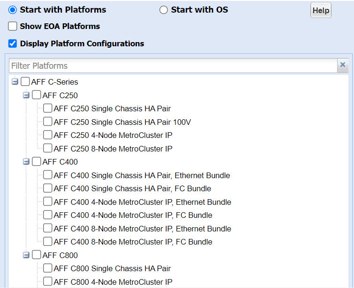
Task: Clear the Filter Platforms field with X icon
Action: [343, 65]
